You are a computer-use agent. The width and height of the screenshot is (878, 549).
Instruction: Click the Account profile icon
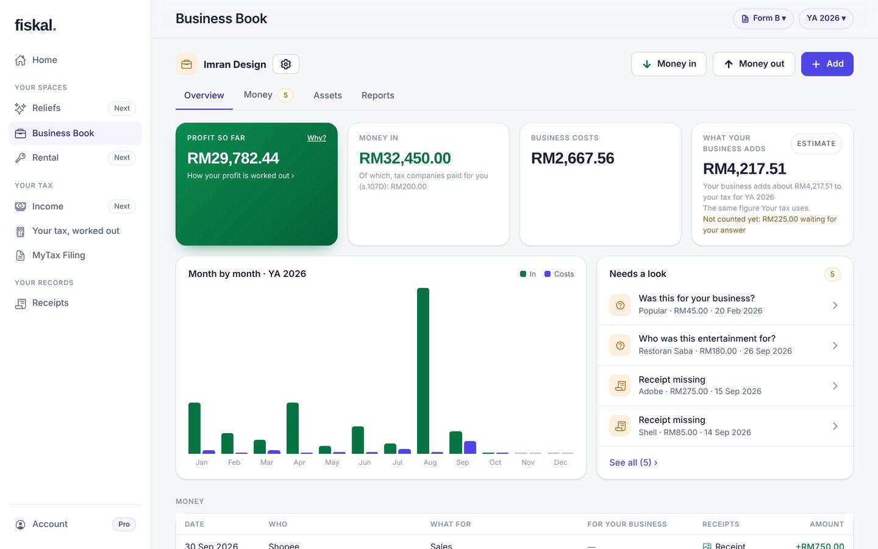click(20, 525)
